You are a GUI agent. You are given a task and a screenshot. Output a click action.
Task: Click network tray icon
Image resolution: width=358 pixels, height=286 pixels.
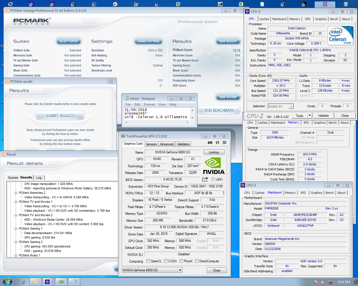330,282
